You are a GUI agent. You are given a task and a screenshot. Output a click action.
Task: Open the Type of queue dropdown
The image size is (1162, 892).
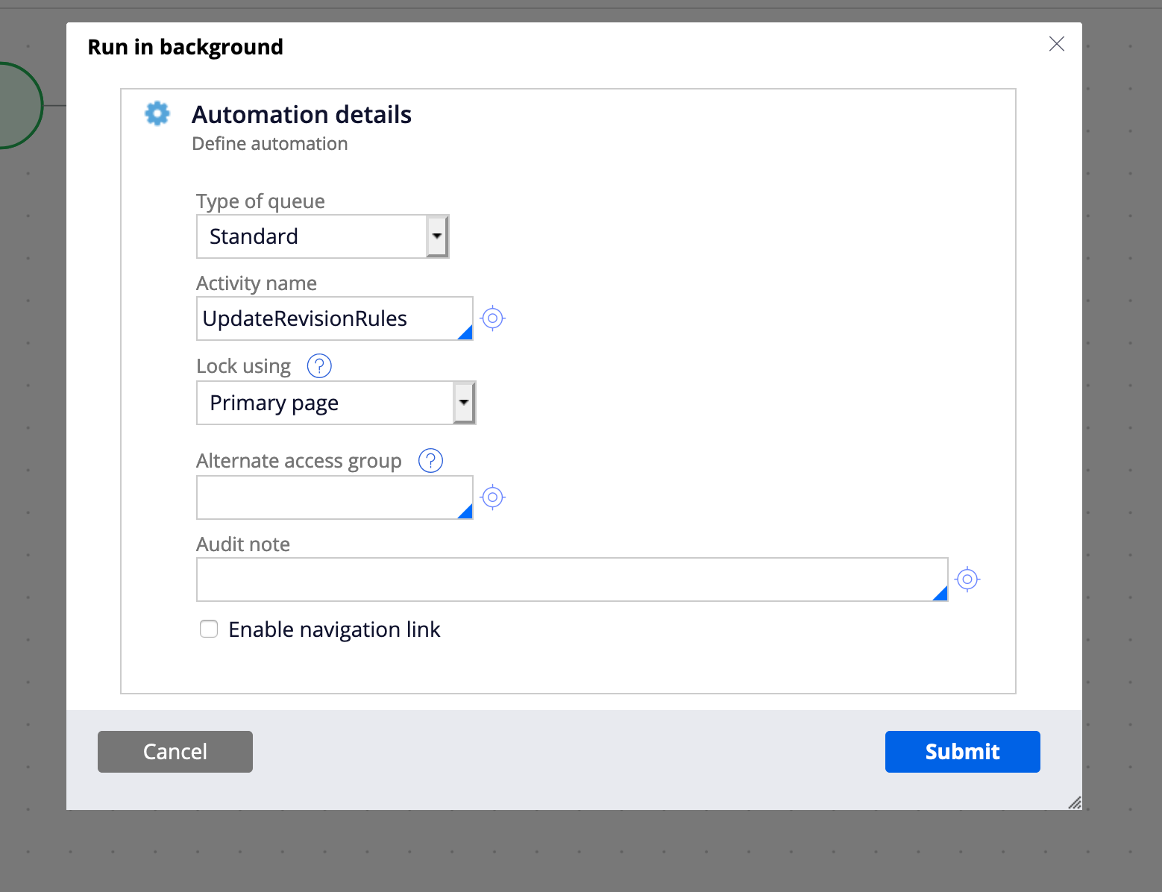pos(322,236)
